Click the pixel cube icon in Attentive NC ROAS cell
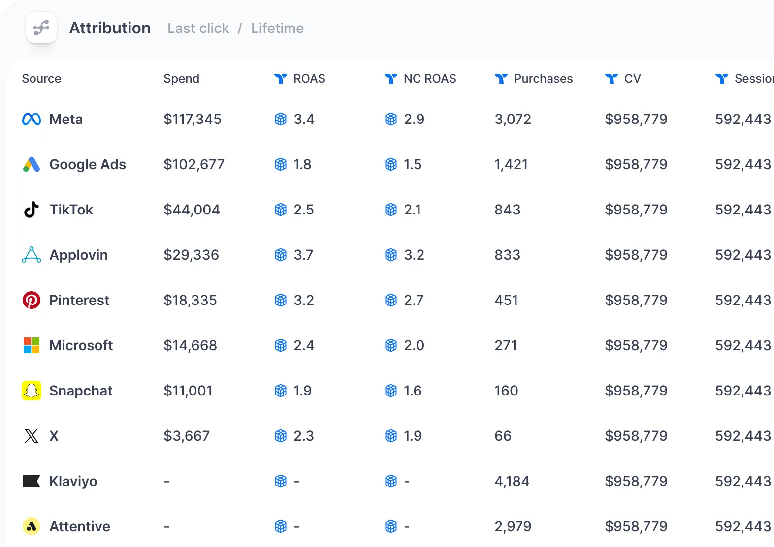 click(391, 526)
